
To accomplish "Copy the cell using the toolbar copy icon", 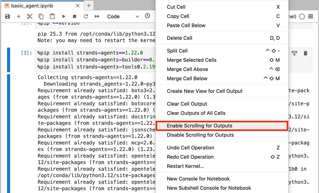I will (x=41, y=16).
